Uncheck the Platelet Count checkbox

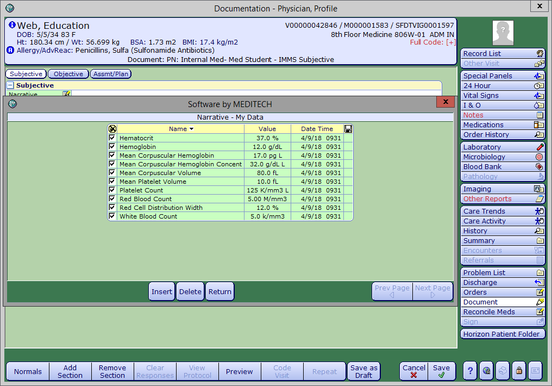pyautogui.click(x=112, y=190)
